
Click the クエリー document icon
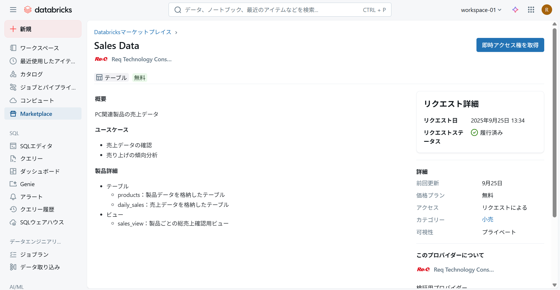click(13, 158)
